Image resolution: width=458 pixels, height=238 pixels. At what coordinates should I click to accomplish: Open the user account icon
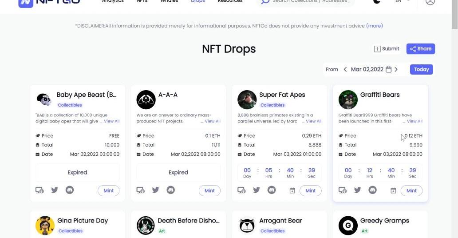point(430,1)
